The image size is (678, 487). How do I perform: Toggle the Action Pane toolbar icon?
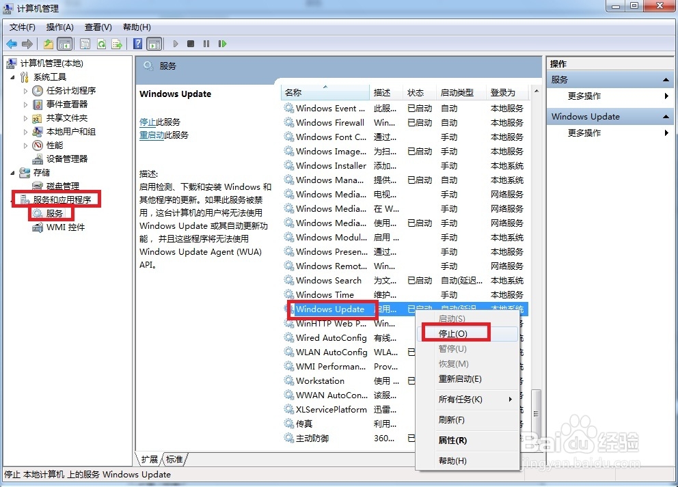[154, 44]
